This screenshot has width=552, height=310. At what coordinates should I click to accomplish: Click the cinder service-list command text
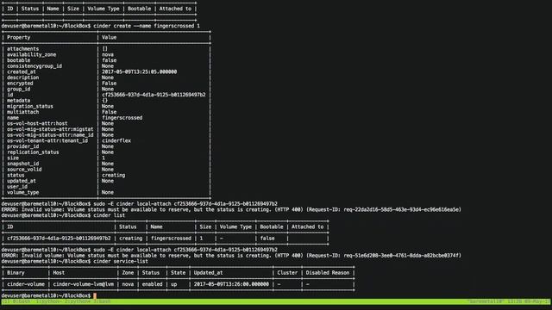coord(121,262)
